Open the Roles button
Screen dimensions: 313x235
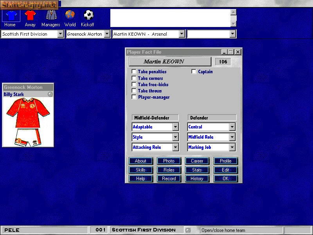169,170
